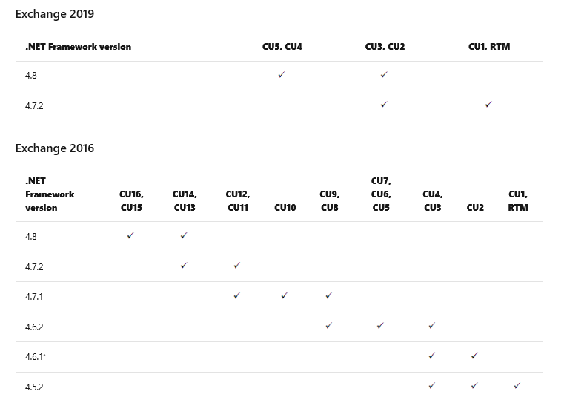The width and height of the screenshot is (564, 406).
Task: Click the 4.6.2 checkmark under CU4, CU3
Action: (431, 325)
